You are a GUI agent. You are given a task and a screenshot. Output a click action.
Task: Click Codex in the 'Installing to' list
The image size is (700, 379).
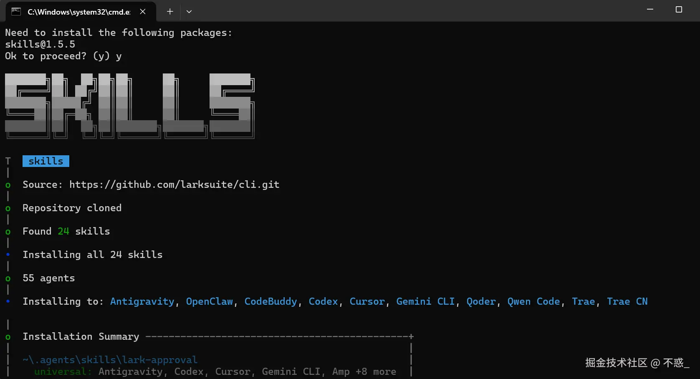pyautogui.click(x=323, y=301)
